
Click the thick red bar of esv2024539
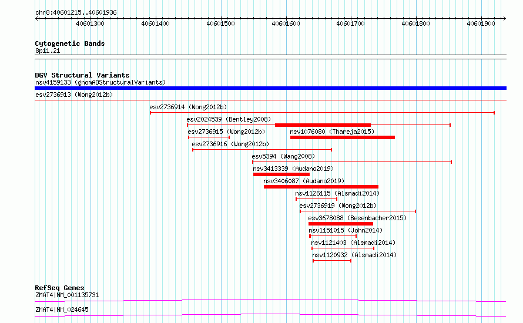click(x=323, y=125)
